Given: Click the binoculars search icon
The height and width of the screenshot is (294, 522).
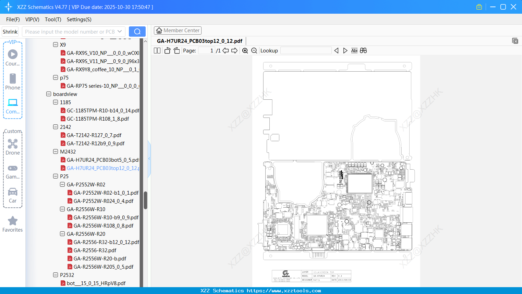Looking at the screenshot, I should tap(363, 51).
